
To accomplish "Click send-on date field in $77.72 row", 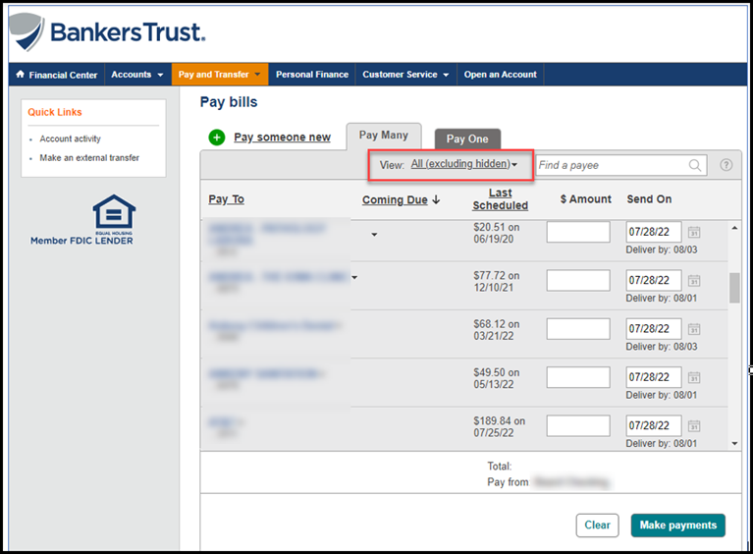I will [654, 281].
